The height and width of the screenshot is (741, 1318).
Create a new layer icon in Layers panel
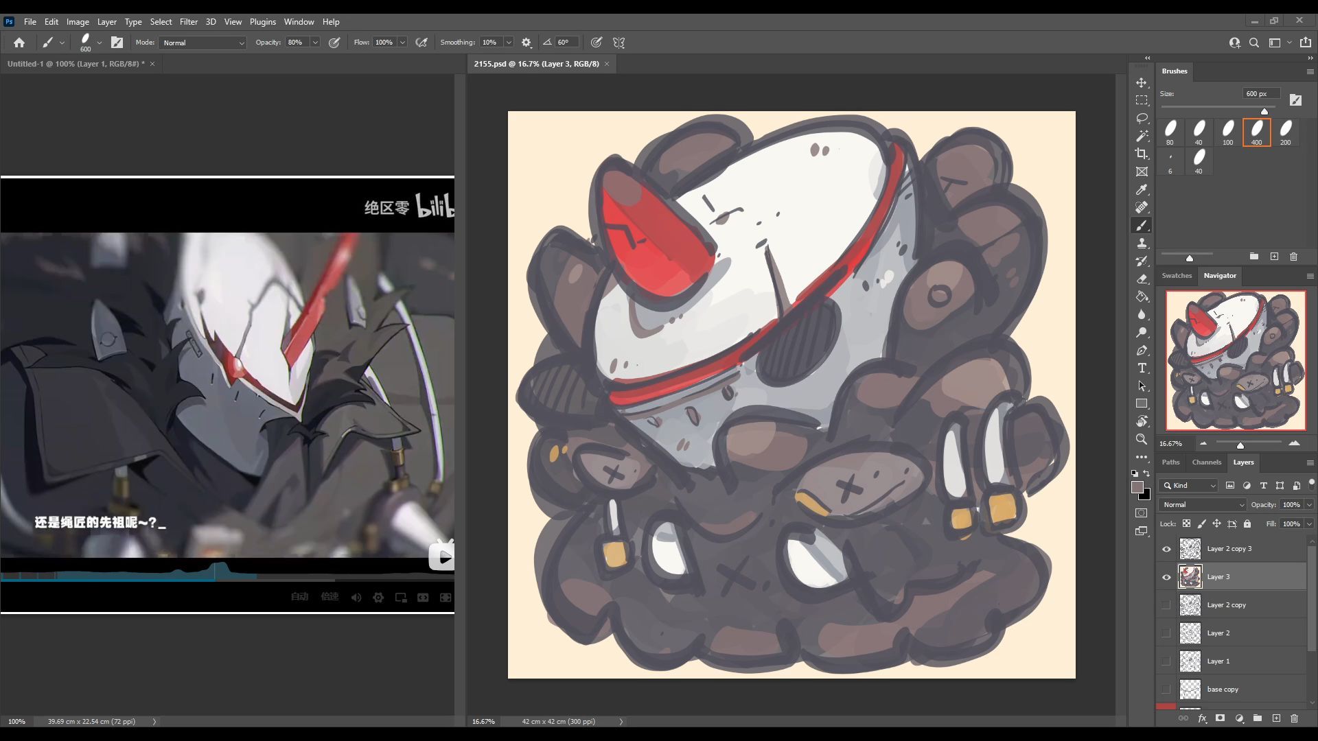[x=1276, y=718]
